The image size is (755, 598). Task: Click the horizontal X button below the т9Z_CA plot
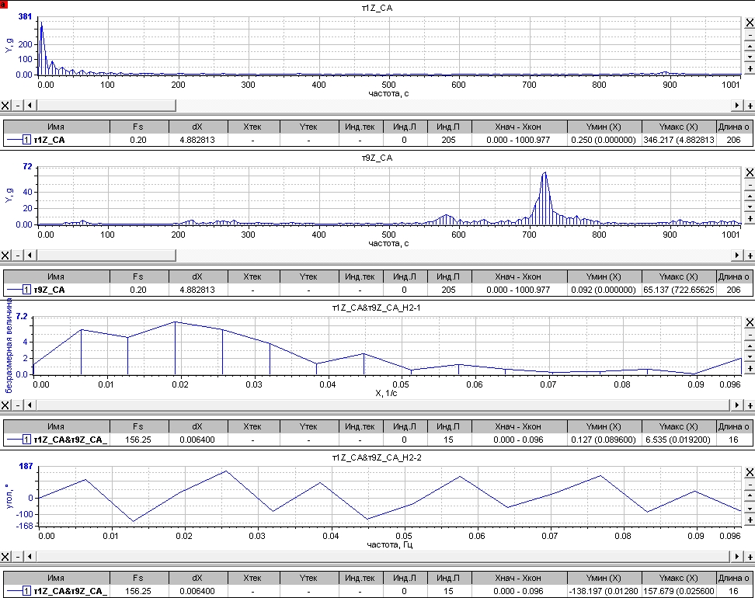click(x=5, y=255)
